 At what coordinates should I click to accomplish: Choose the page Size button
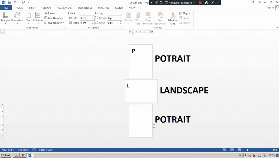28,18
